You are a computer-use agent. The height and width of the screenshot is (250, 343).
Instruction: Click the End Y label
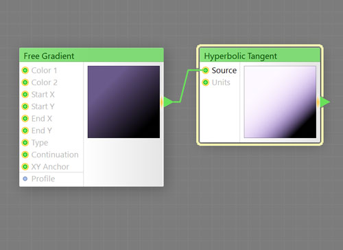pos(42,130)
